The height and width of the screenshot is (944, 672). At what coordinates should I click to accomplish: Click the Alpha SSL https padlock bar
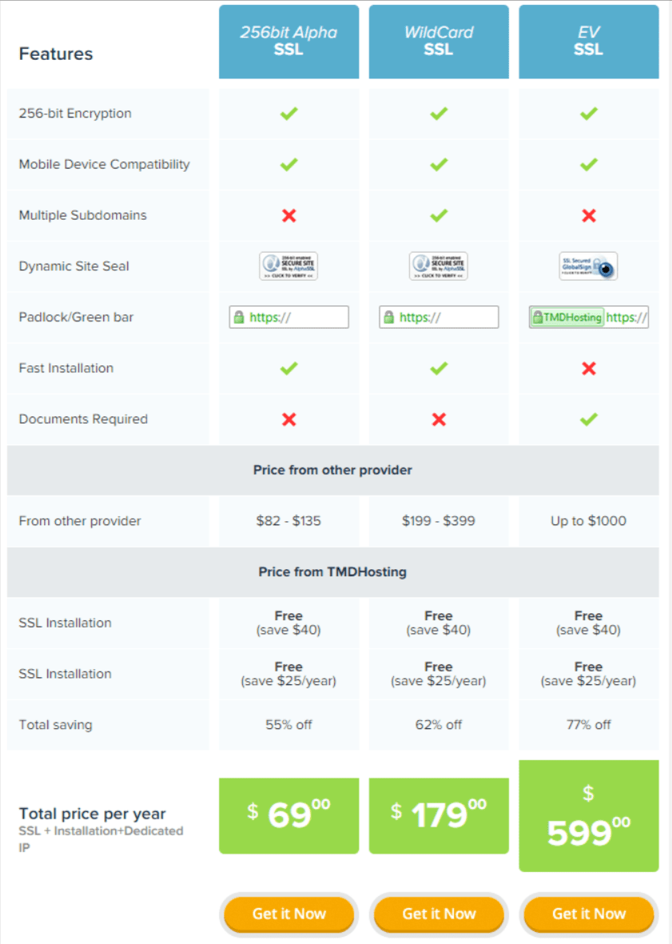click(x=288, y=317)
